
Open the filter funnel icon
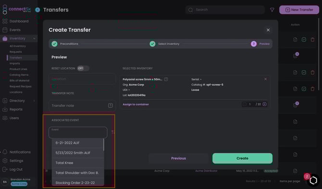click(x=272, y=10)
